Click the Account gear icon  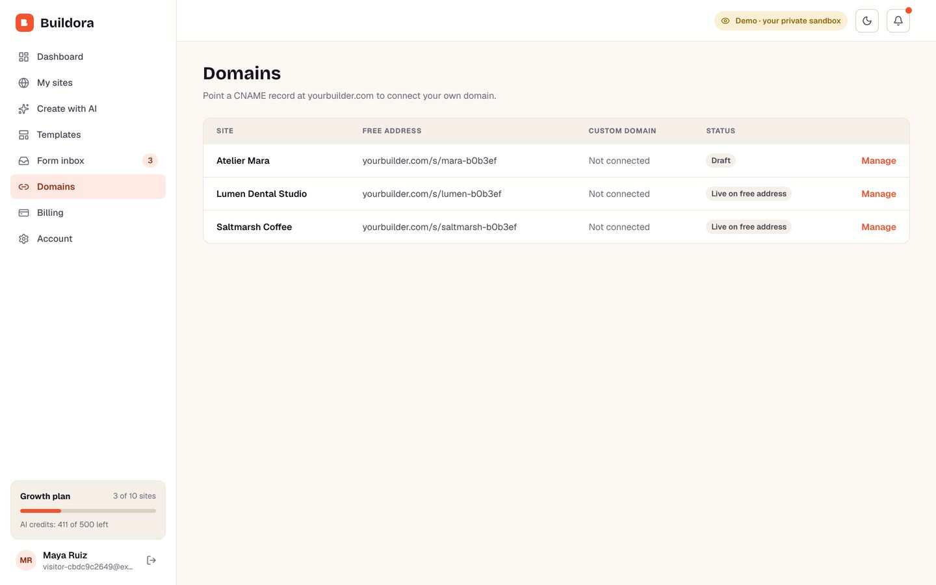point(24,239)
